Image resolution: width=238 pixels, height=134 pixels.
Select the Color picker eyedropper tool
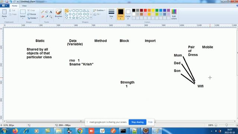tap(46, 16)
